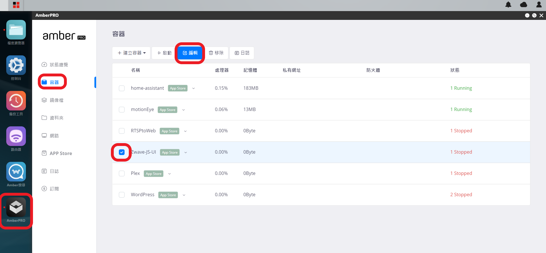Launch the Amber搜尋 search dock icon
Screen dimensions: 546x253
click(16, 172)
